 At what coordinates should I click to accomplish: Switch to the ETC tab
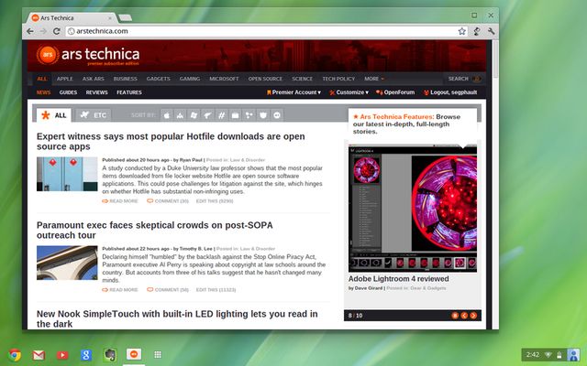coord(94,115)
